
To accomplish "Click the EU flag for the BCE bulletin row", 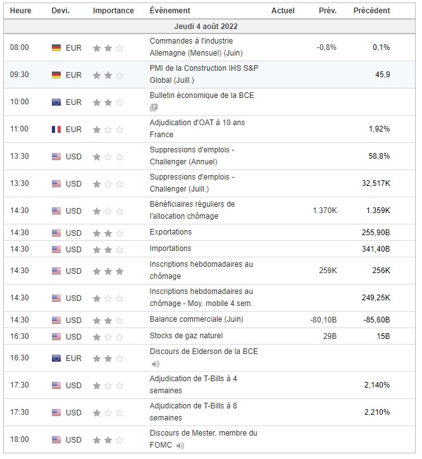I will 56,102.
